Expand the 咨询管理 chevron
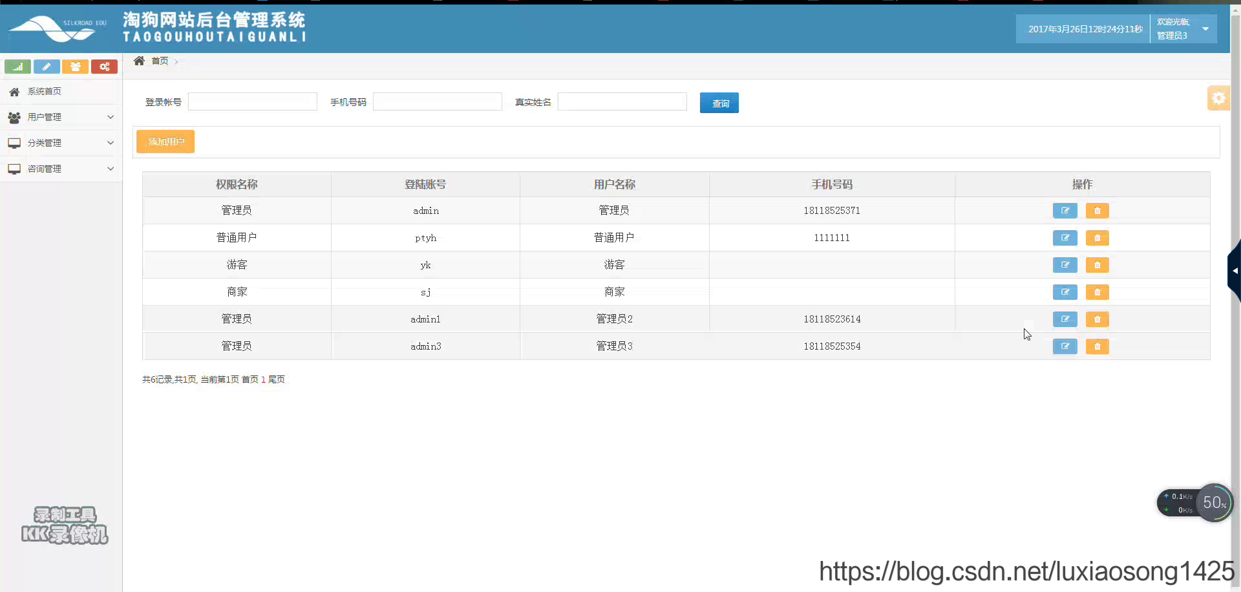The width and height of the screenshot is (1241, 592). point(111,169)
